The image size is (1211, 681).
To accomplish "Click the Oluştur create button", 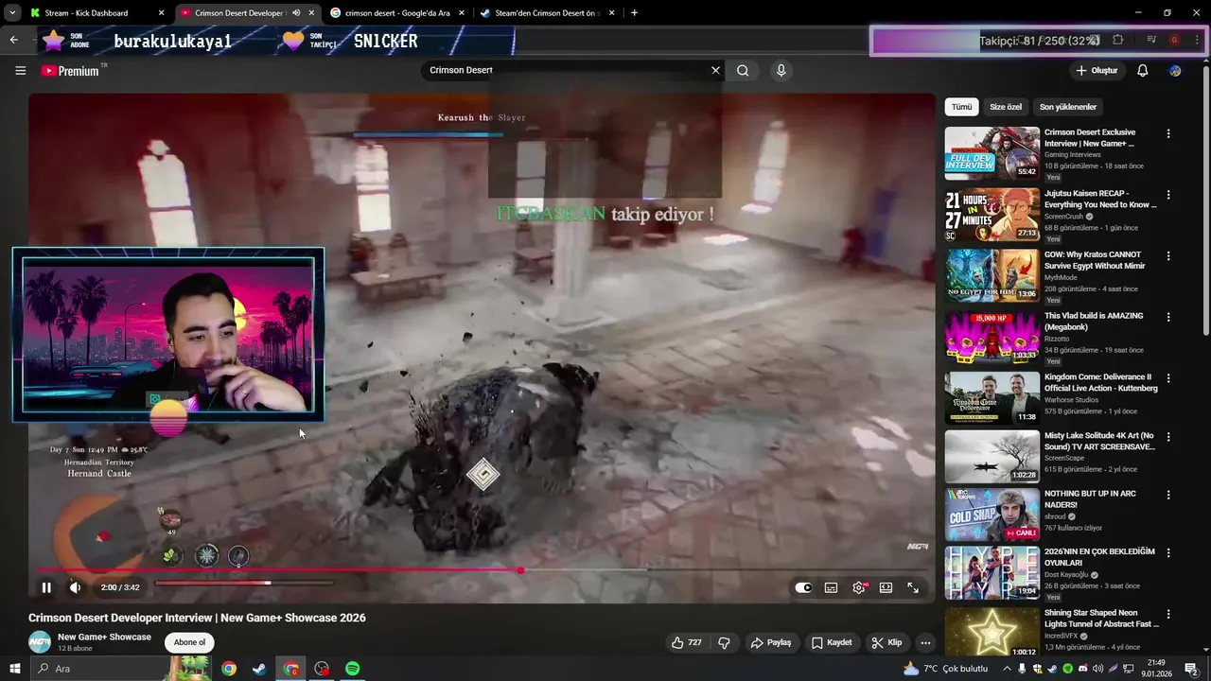I will pyautogui.click(x=1097, y=70).
